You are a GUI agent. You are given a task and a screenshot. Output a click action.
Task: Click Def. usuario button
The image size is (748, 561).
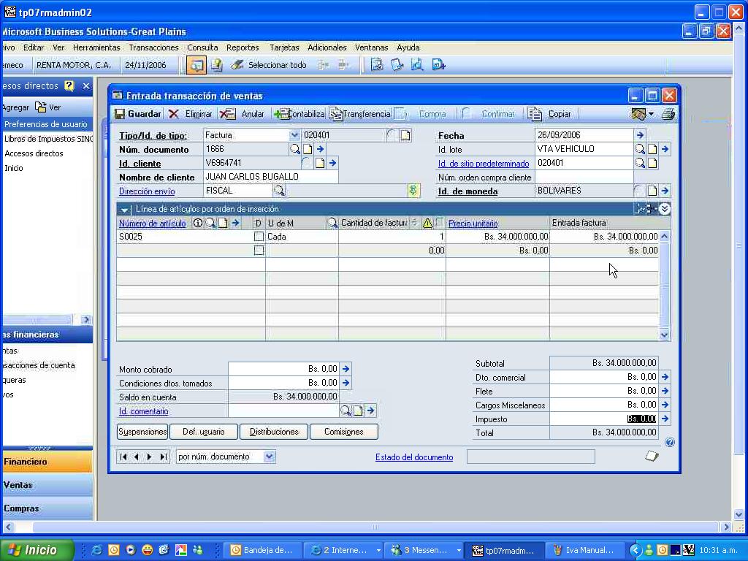coord(204,432)
